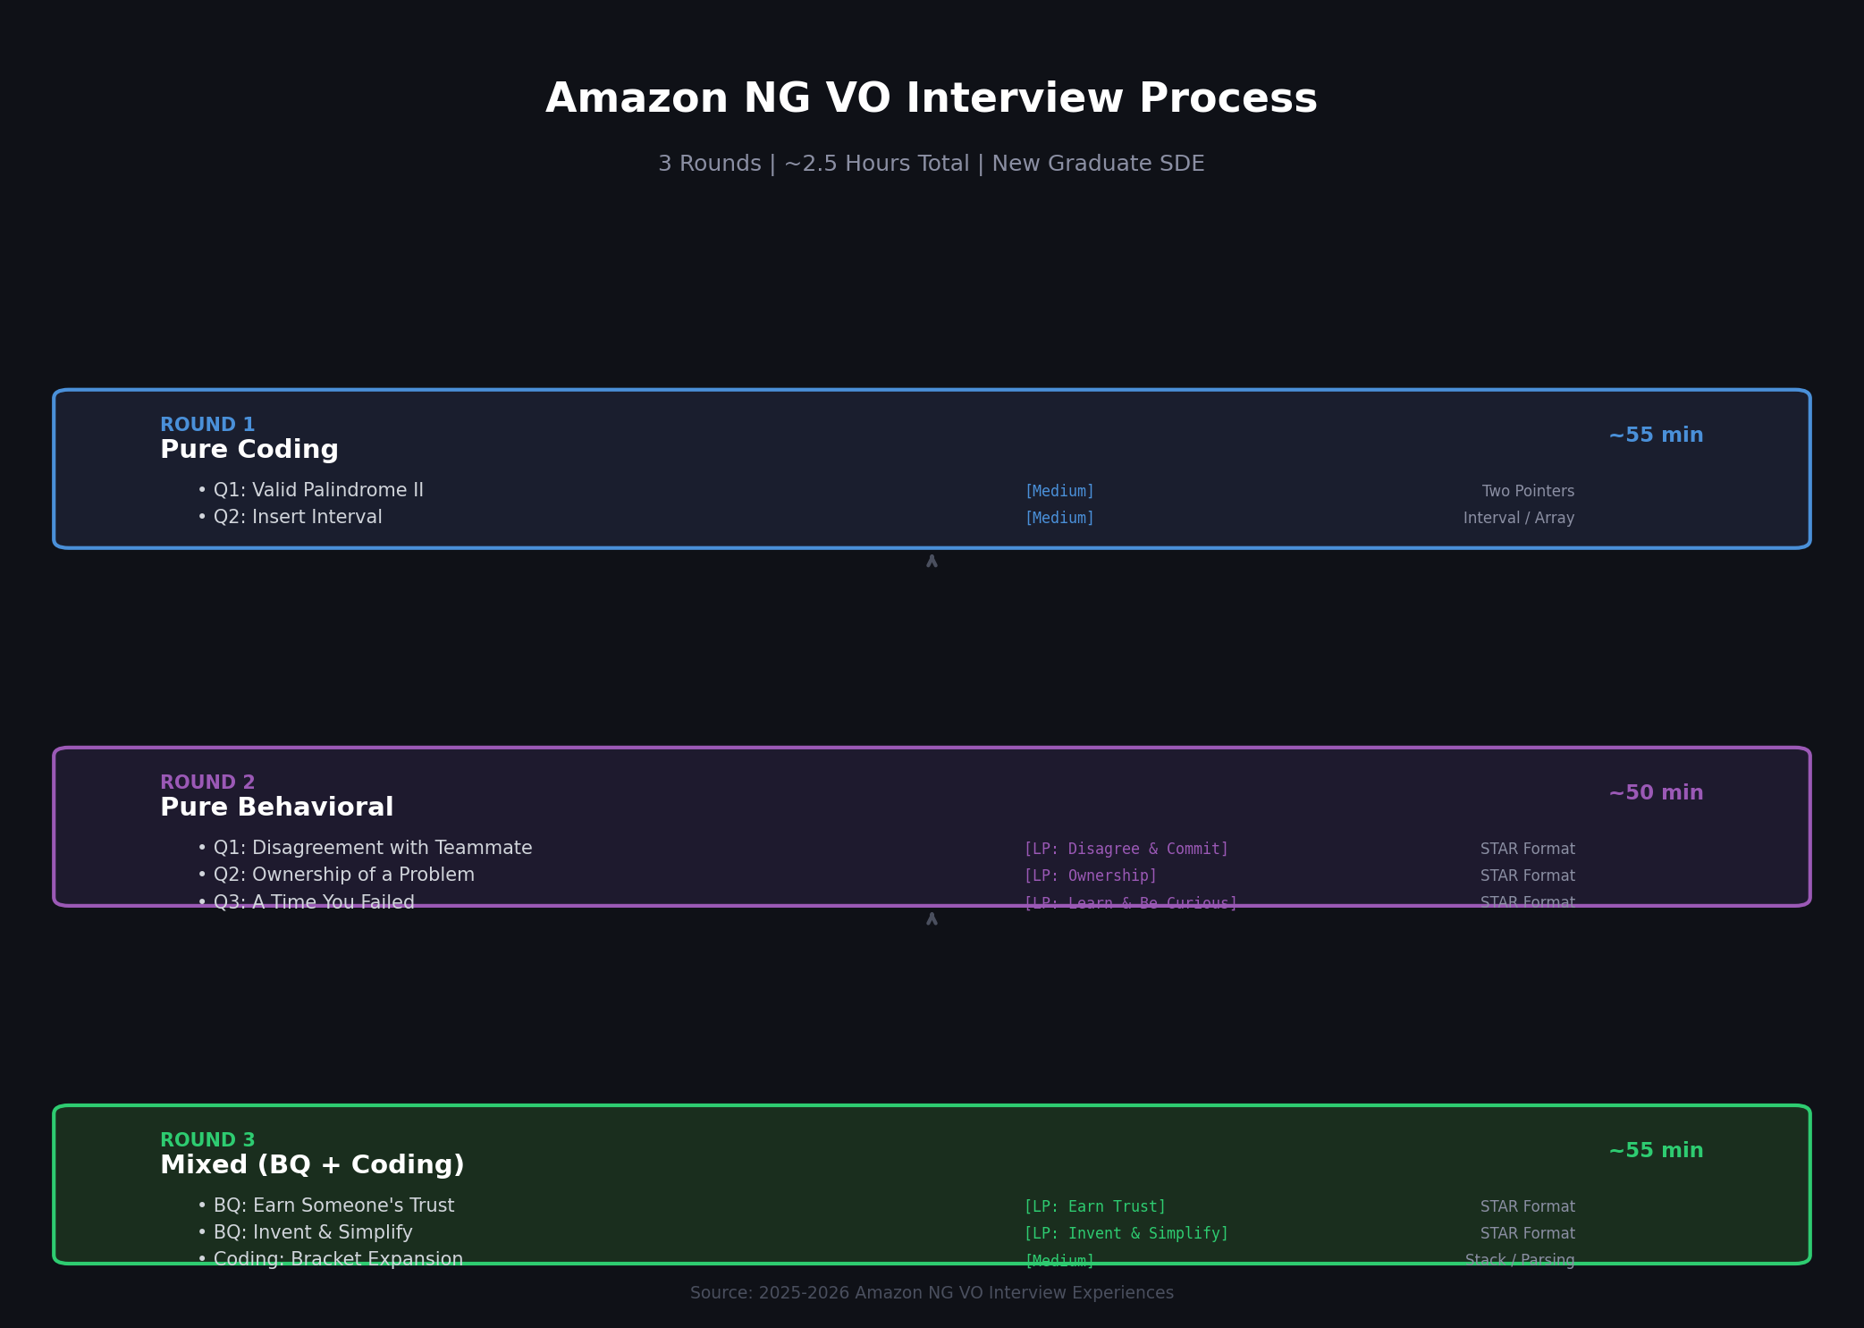
Task: Click the title 'Amazon NG VO Interview Process'
Action: click(x=932, y=98)
